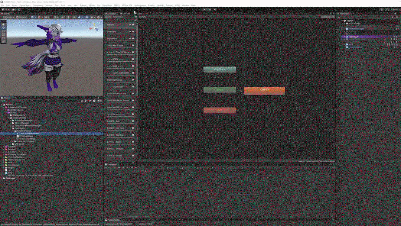Collapse the Assets Utilities folder
Screen dimensions: 401x226
[x=9, y=118]
